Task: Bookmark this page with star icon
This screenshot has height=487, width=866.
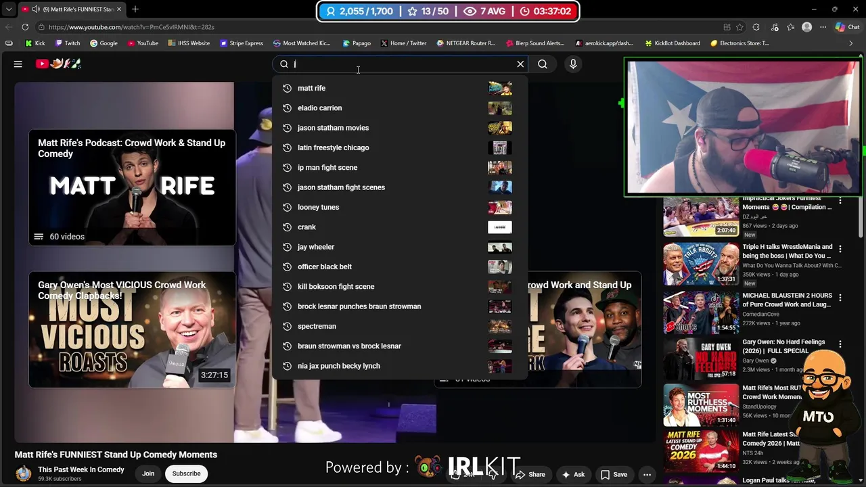Action: click(x=740, y=27)
